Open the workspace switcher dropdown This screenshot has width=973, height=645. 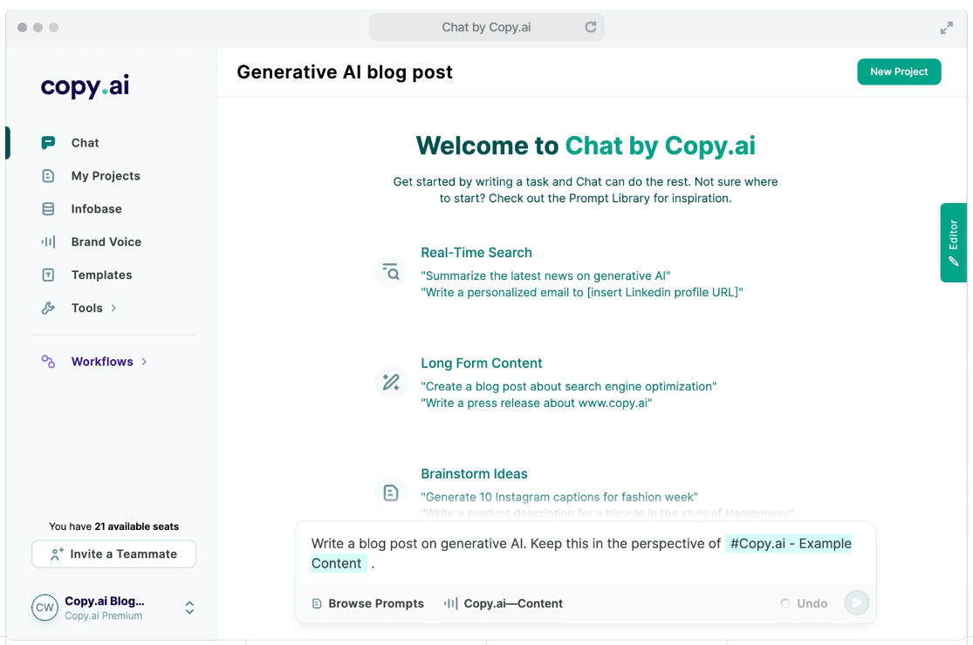coord(189,608)
